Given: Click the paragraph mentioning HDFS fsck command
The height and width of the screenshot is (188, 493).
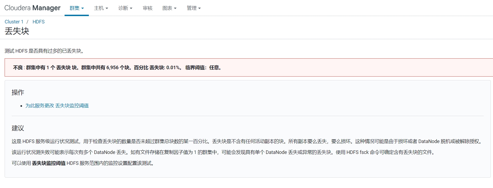Looking at the screenshot, I should point(223,152).
